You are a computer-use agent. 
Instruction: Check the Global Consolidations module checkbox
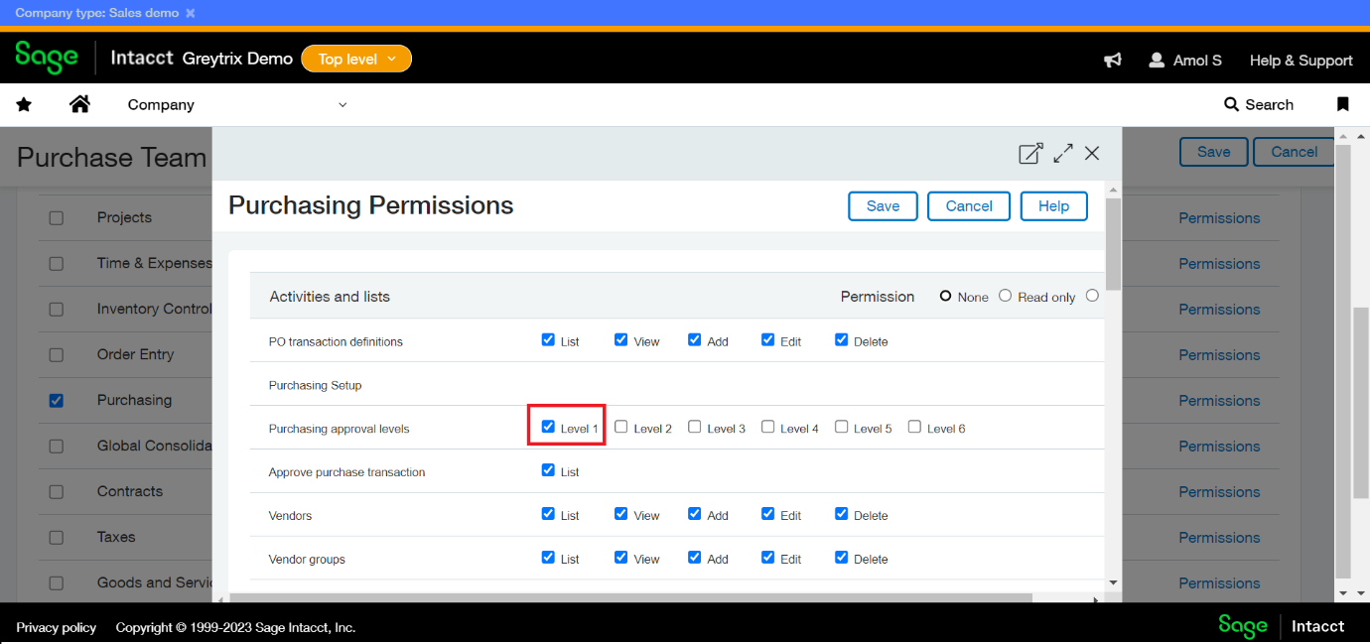[x=57, y=447]
